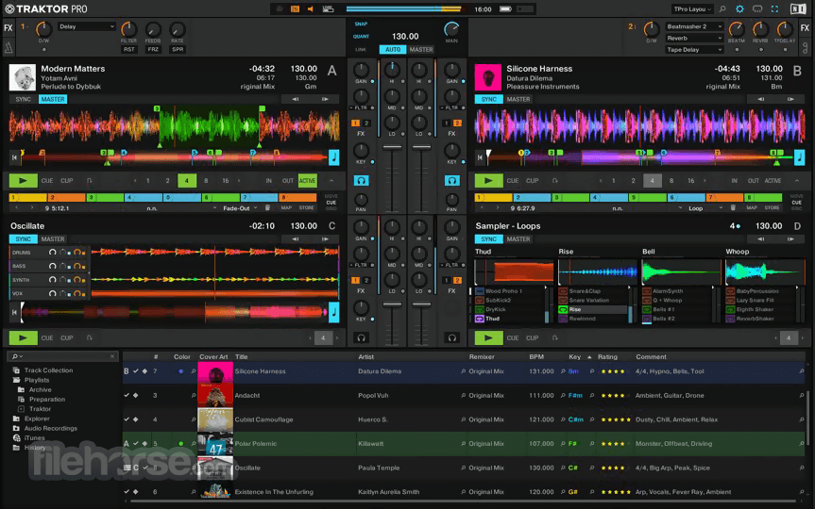Toggle ACTIVE loop on Deck A
This screenshot has width=815, height=509.
coord(307,181)
